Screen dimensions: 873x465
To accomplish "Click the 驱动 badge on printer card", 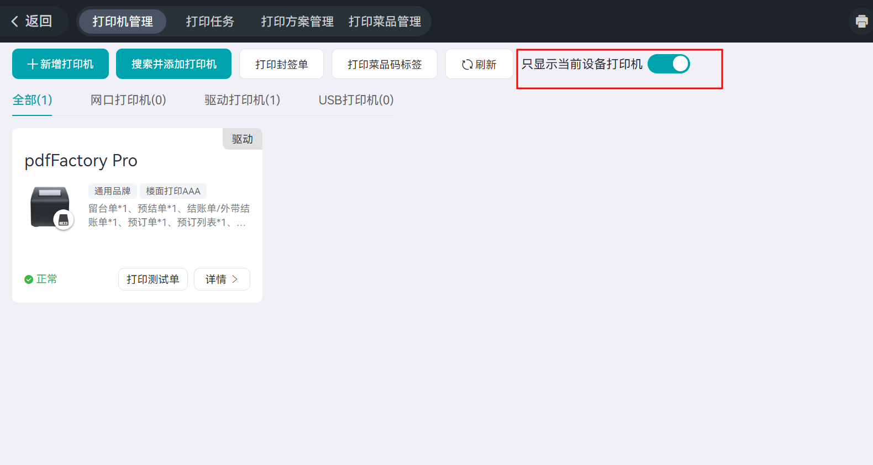I will point(243,139).
